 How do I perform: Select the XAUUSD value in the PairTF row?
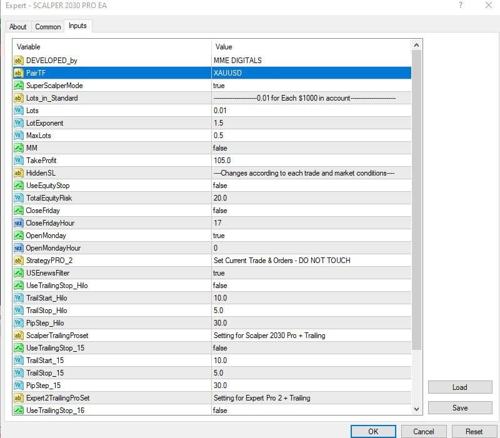coord(227,73)
